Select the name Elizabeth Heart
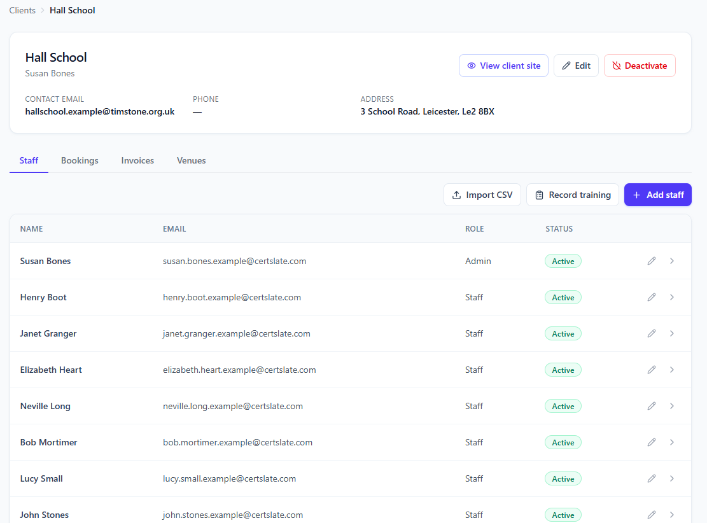Screen dimensions: 707x523 click(51, 370)
